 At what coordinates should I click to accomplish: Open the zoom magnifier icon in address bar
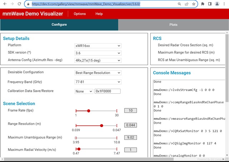[179, 4]
